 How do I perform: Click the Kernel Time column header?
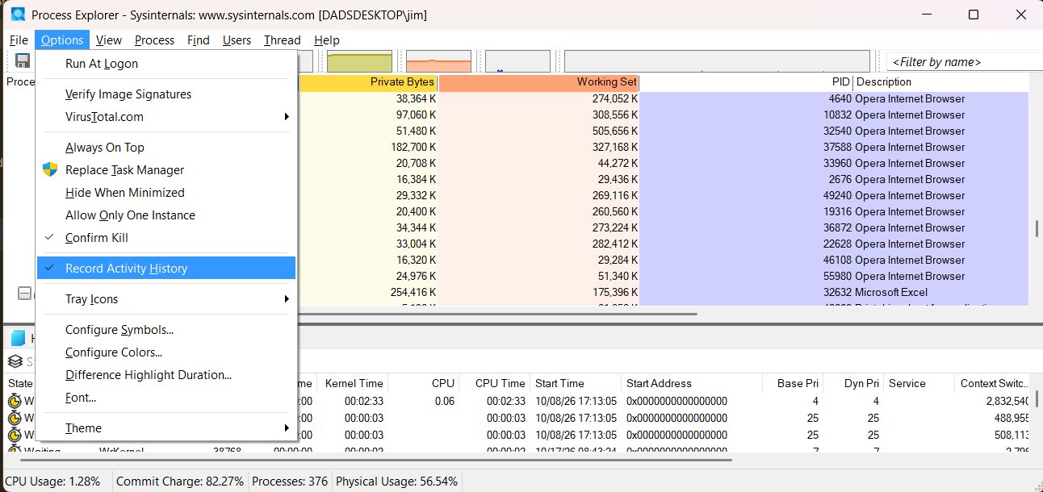point(352,383)
